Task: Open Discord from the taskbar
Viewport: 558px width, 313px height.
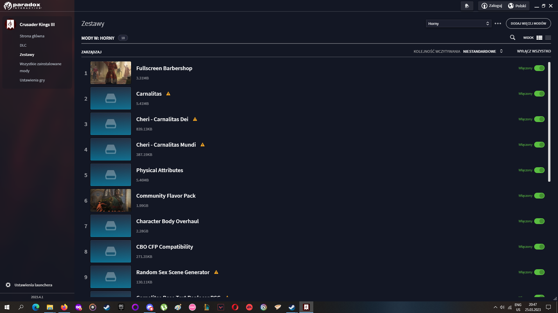Action: point(150,307)
